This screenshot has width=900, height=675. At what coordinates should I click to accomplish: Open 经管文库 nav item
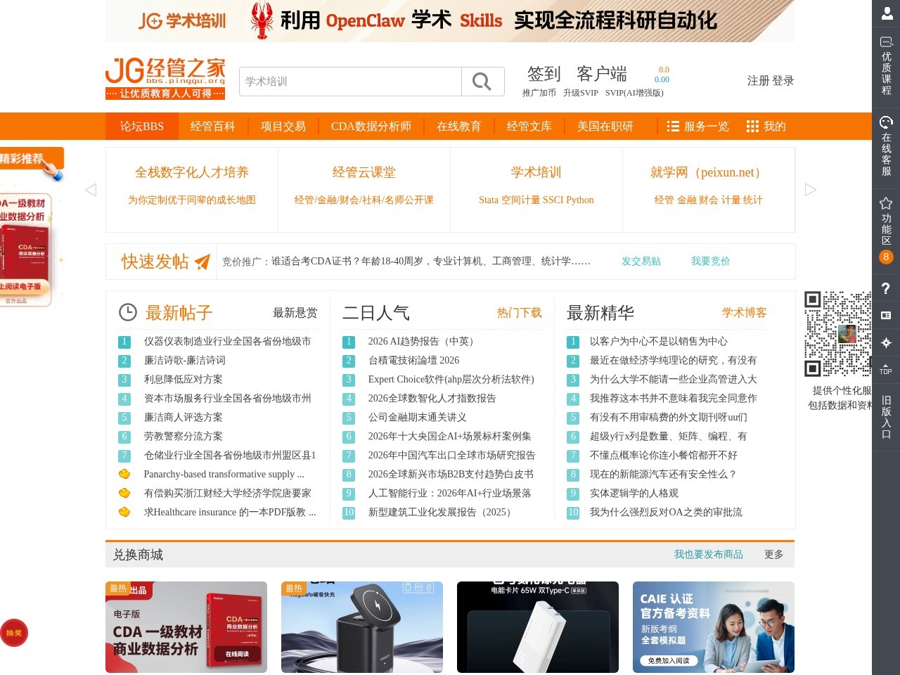coord(529,127)
